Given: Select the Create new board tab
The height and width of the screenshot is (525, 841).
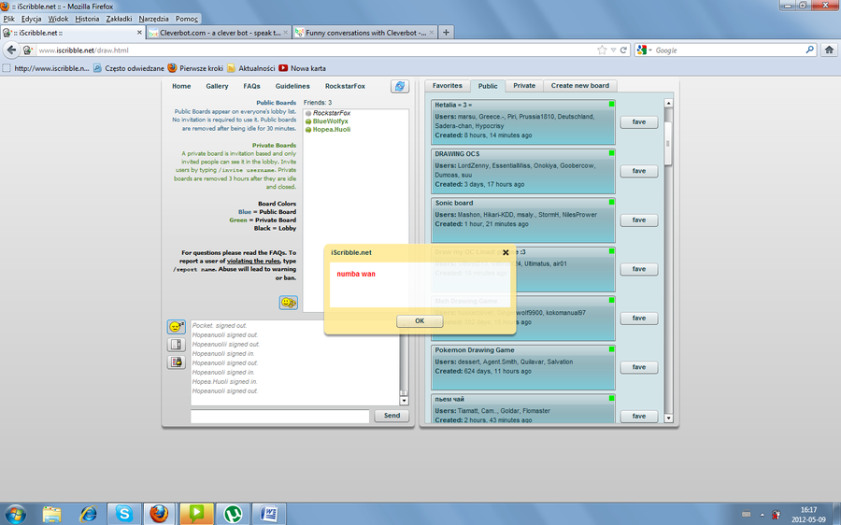Looking at the screenshot, I should 579,86.
